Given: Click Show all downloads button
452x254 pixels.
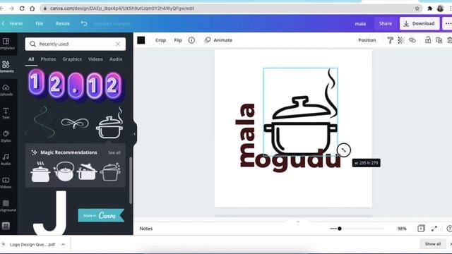Looking at the screenshot, I should coord(432,244).
